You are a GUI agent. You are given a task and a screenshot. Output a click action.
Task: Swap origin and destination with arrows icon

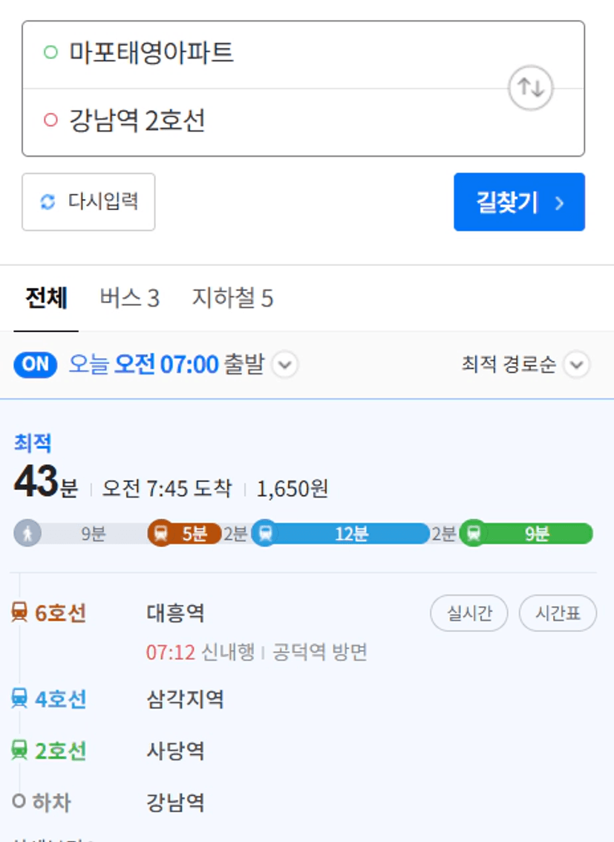pos(530,88)
